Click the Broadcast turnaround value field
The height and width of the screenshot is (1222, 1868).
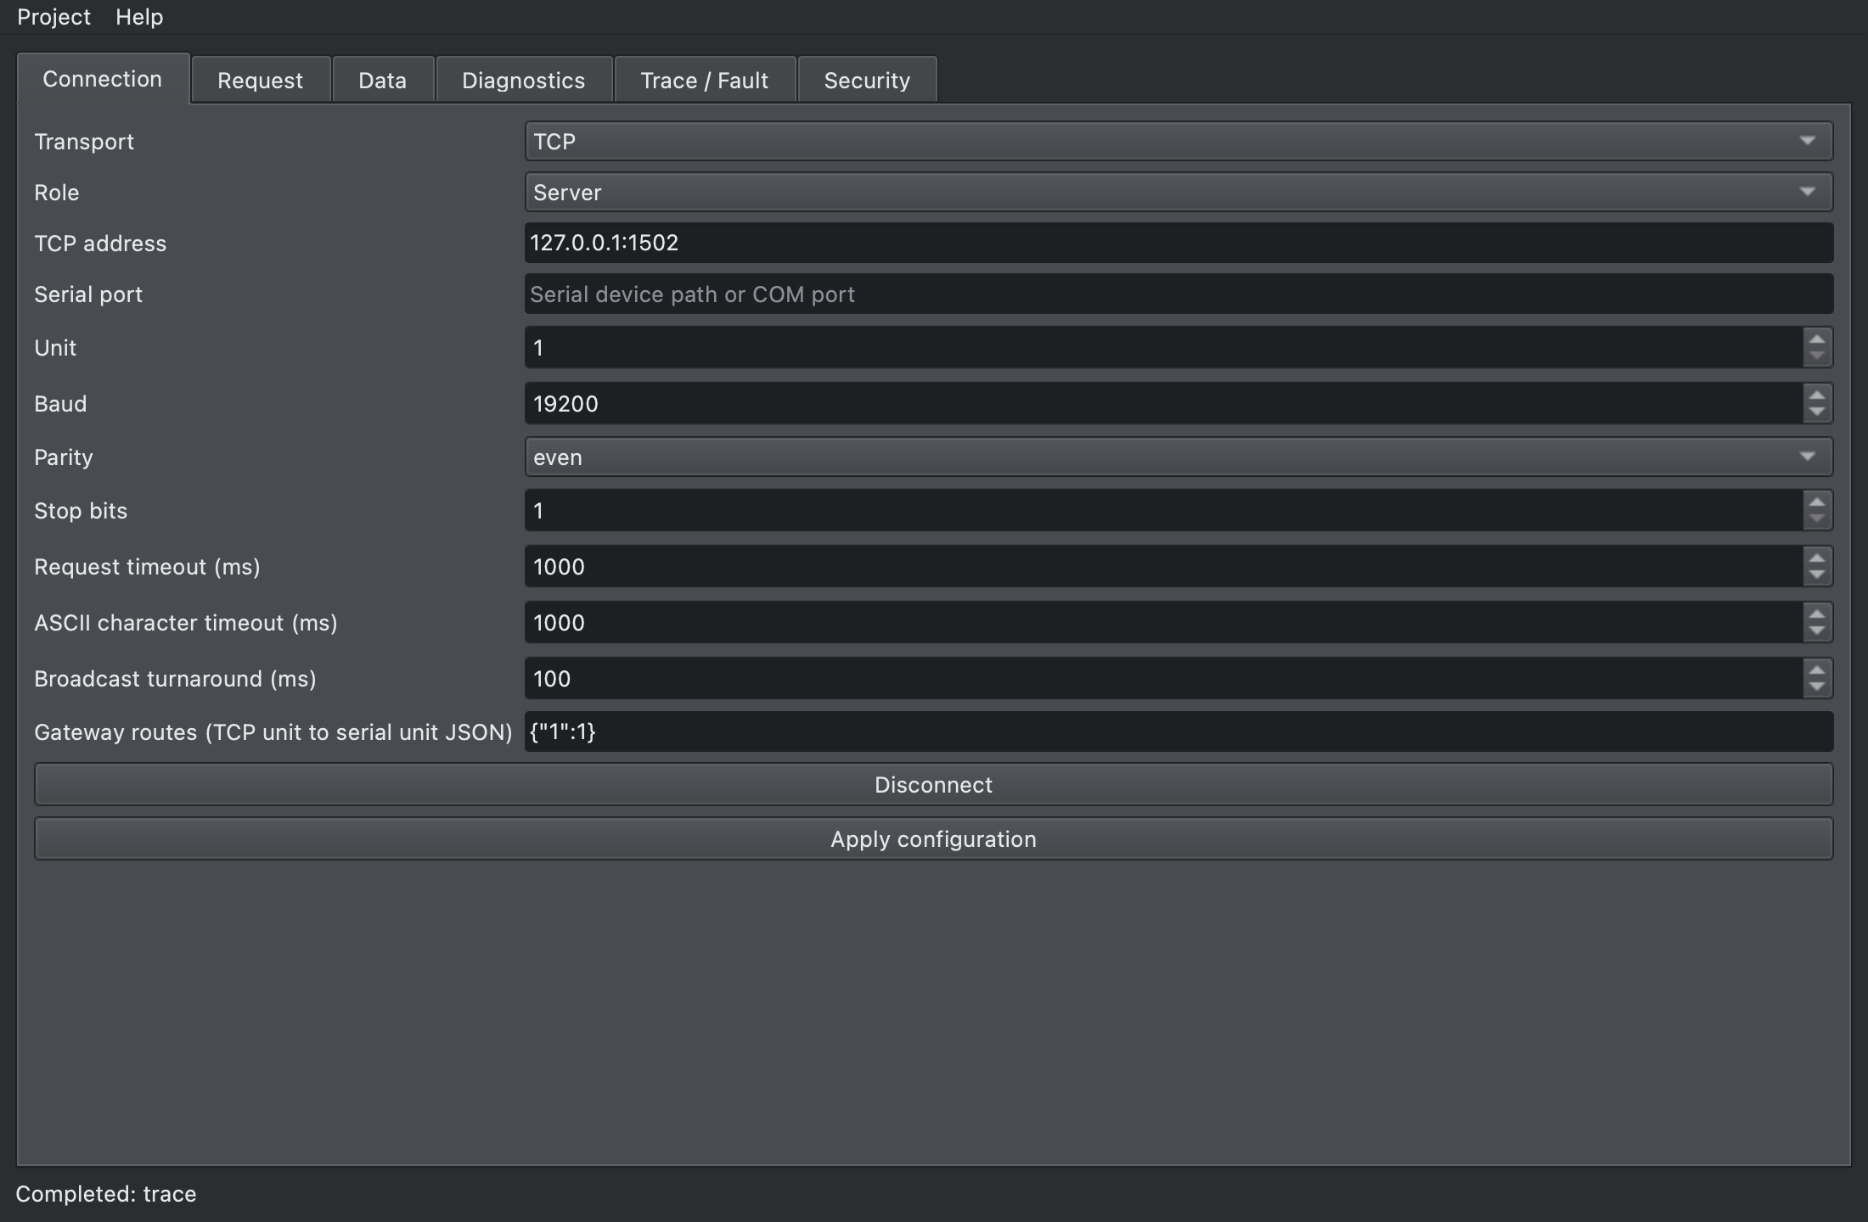[1163, 679]
